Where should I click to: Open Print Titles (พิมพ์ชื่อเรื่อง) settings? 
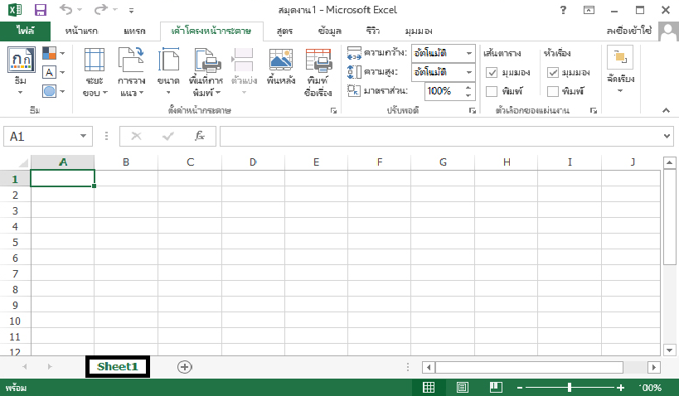(318, 62)
